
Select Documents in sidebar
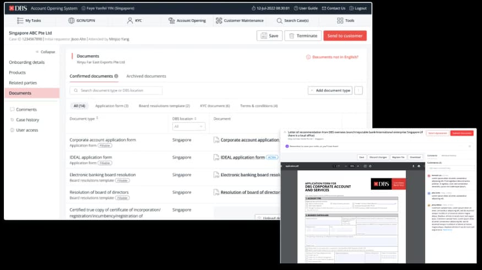[32, 93]
